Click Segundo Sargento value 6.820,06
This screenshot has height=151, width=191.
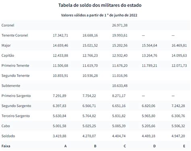click(x=149, y=106)
